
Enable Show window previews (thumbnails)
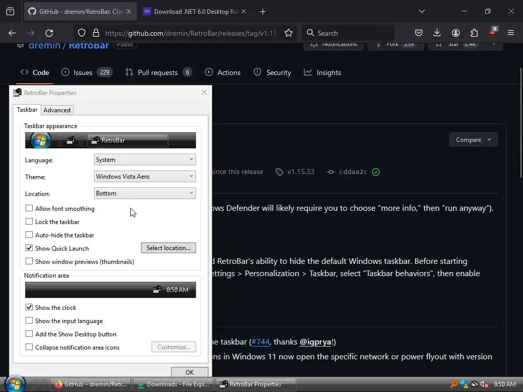tap(29, 261)
